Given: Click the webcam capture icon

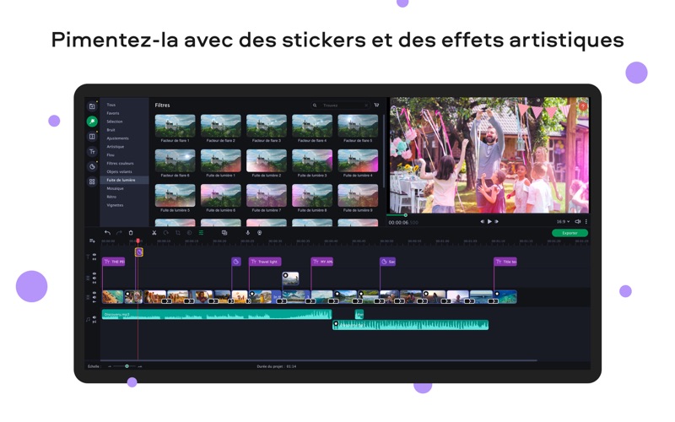Looking at the screenshot, I should click(x=260, y=233).
